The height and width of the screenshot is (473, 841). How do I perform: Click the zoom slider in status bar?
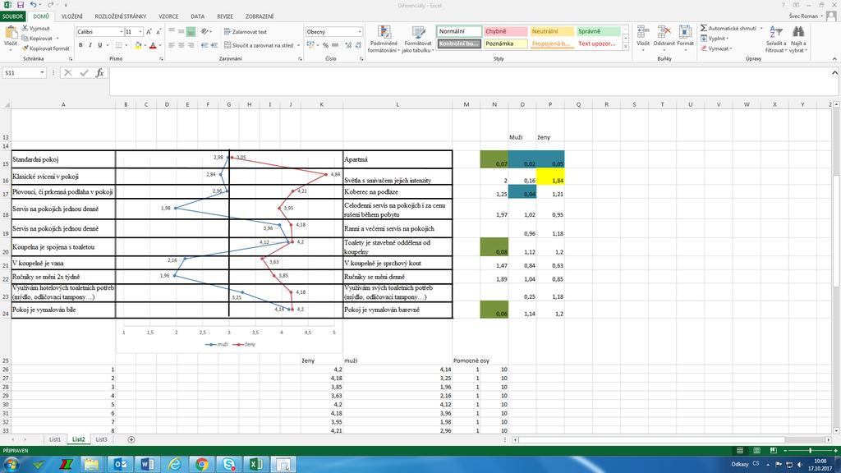pos(810,451)
